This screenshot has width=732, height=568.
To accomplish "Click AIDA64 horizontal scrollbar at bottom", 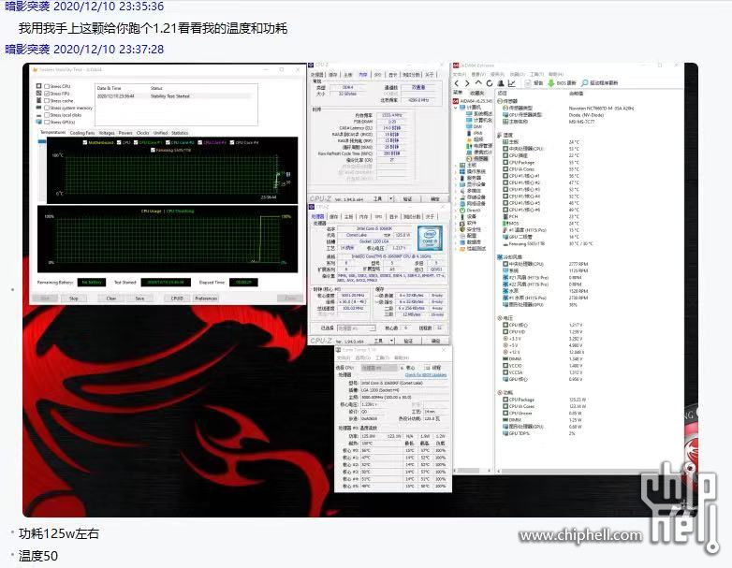I will (588, 471).
